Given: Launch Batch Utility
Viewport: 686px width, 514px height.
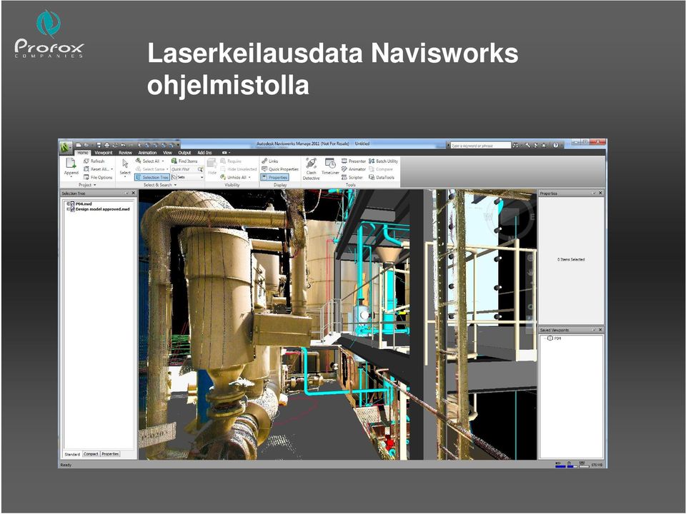Looking at the screenshot, I should (383, 161).
